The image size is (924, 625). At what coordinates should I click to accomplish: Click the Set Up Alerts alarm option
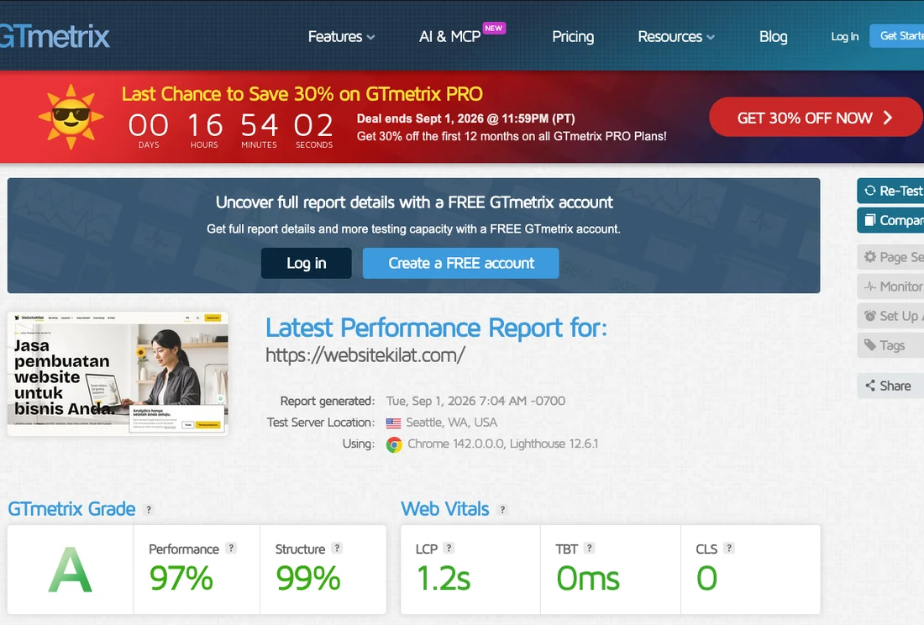pos(891,316)
